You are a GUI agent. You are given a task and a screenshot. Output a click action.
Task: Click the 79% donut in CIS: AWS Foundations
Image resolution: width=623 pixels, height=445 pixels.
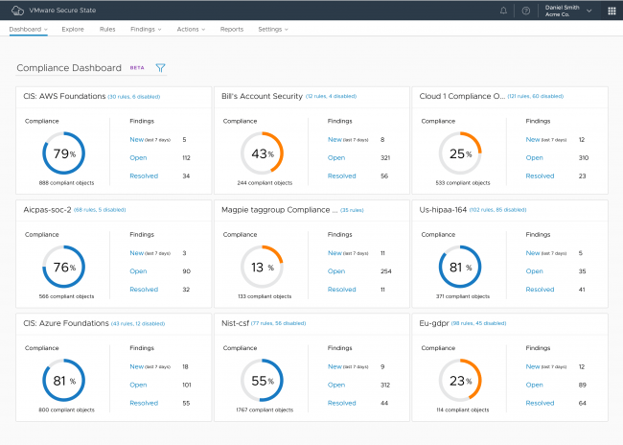point(63,153)
